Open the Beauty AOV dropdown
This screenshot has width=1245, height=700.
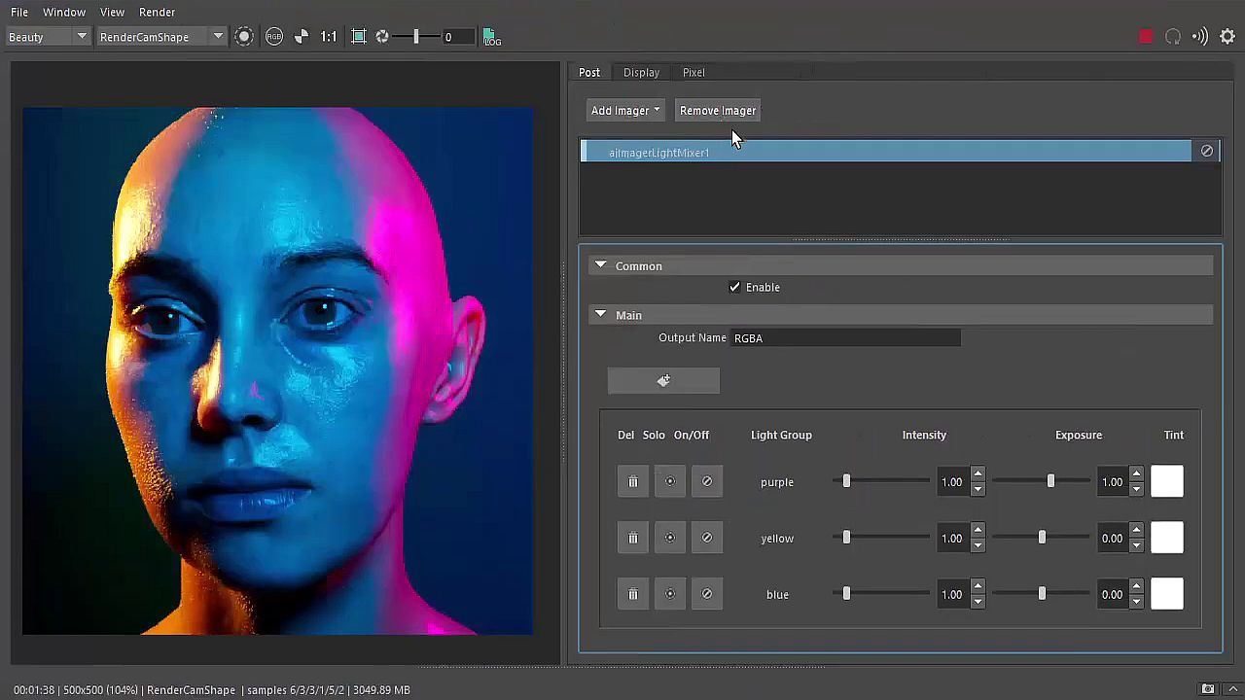pos(47,37)
